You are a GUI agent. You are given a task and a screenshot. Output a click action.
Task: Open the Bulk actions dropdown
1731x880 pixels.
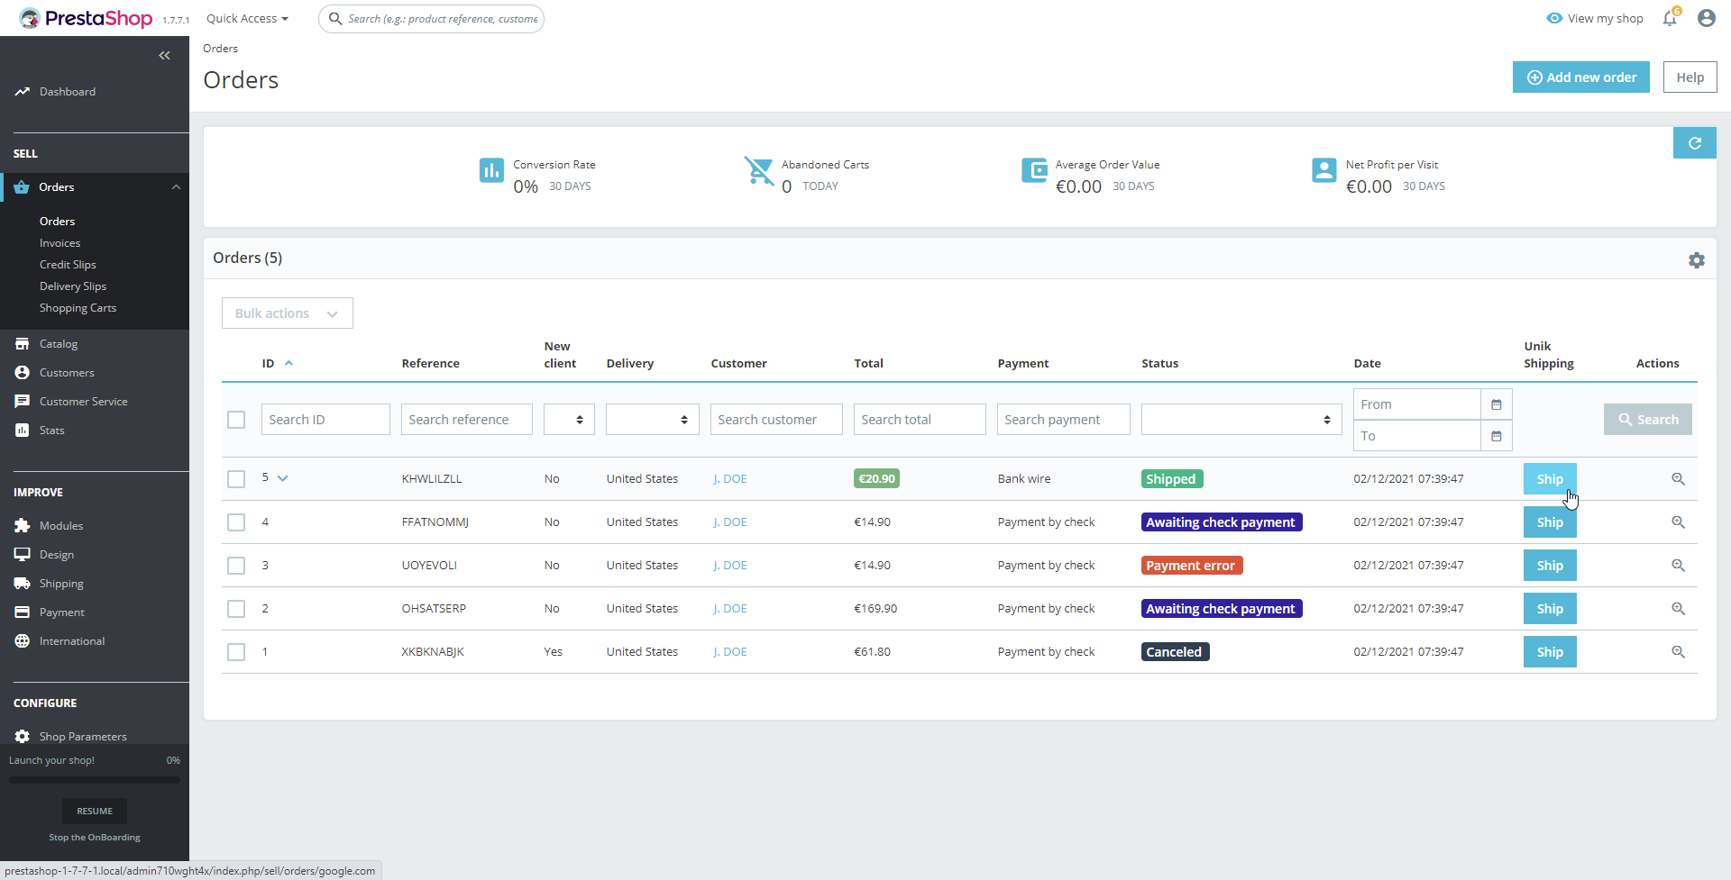pos(288,313)
